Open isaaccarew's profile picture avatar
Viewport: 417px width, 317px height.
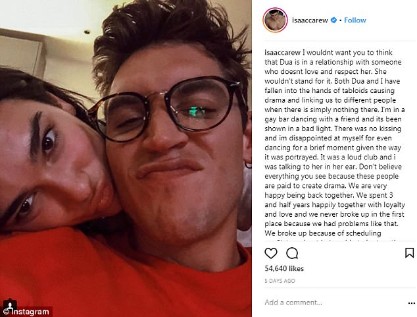[275, 20]
